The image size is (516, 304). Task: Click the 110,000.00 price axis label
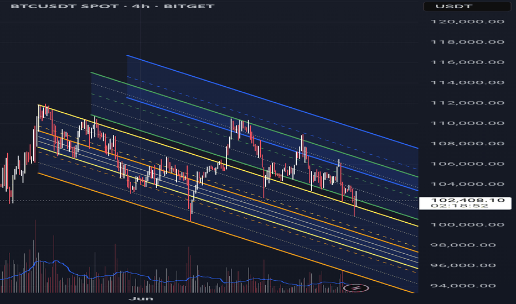pyautogui.click(x=467, y=123)
